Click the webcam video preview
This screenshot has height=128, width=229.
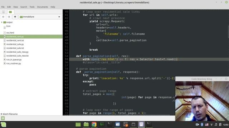coord(202,101)
